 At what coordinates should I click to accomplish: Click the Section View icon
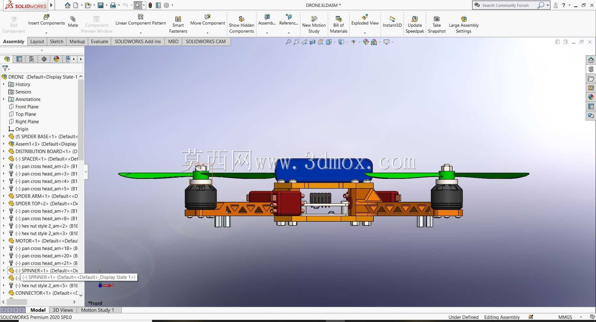[313, 42]
